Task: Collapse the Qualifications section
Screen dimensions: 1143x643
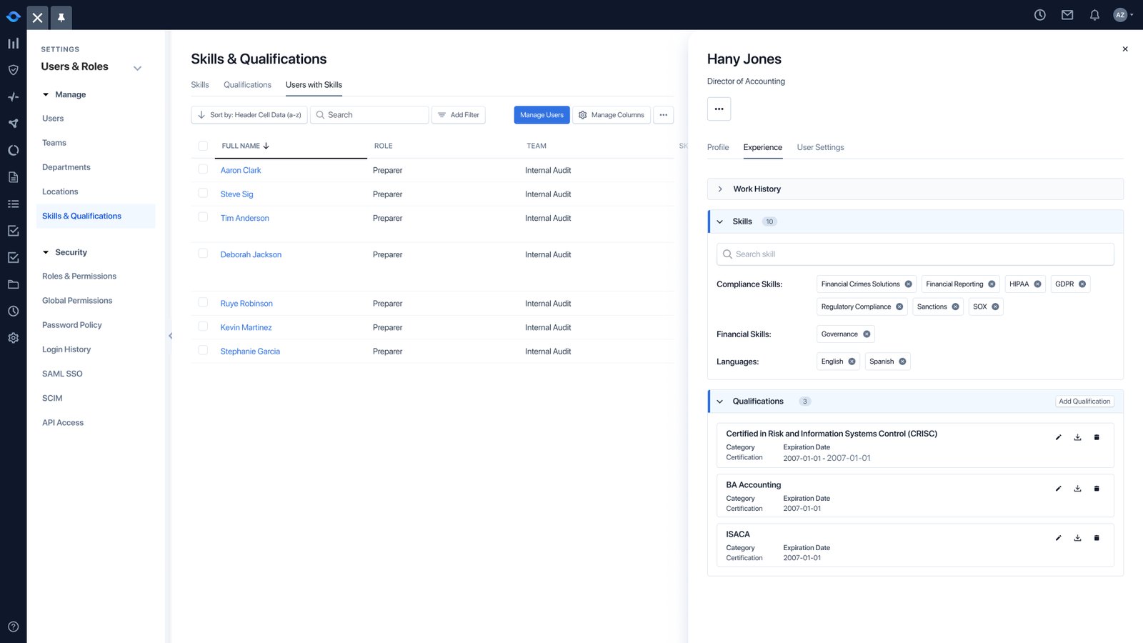Action: tap(720, 402)
